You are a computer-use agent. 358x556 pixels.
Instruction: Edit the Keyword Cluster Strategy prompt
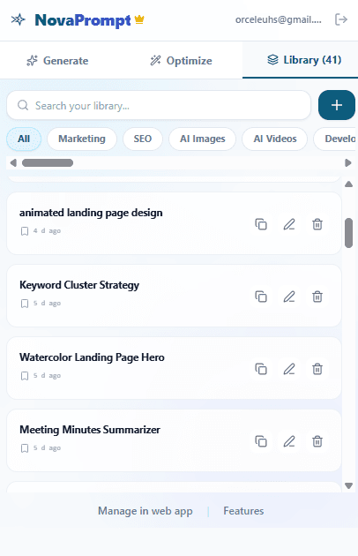coord(289,297)
